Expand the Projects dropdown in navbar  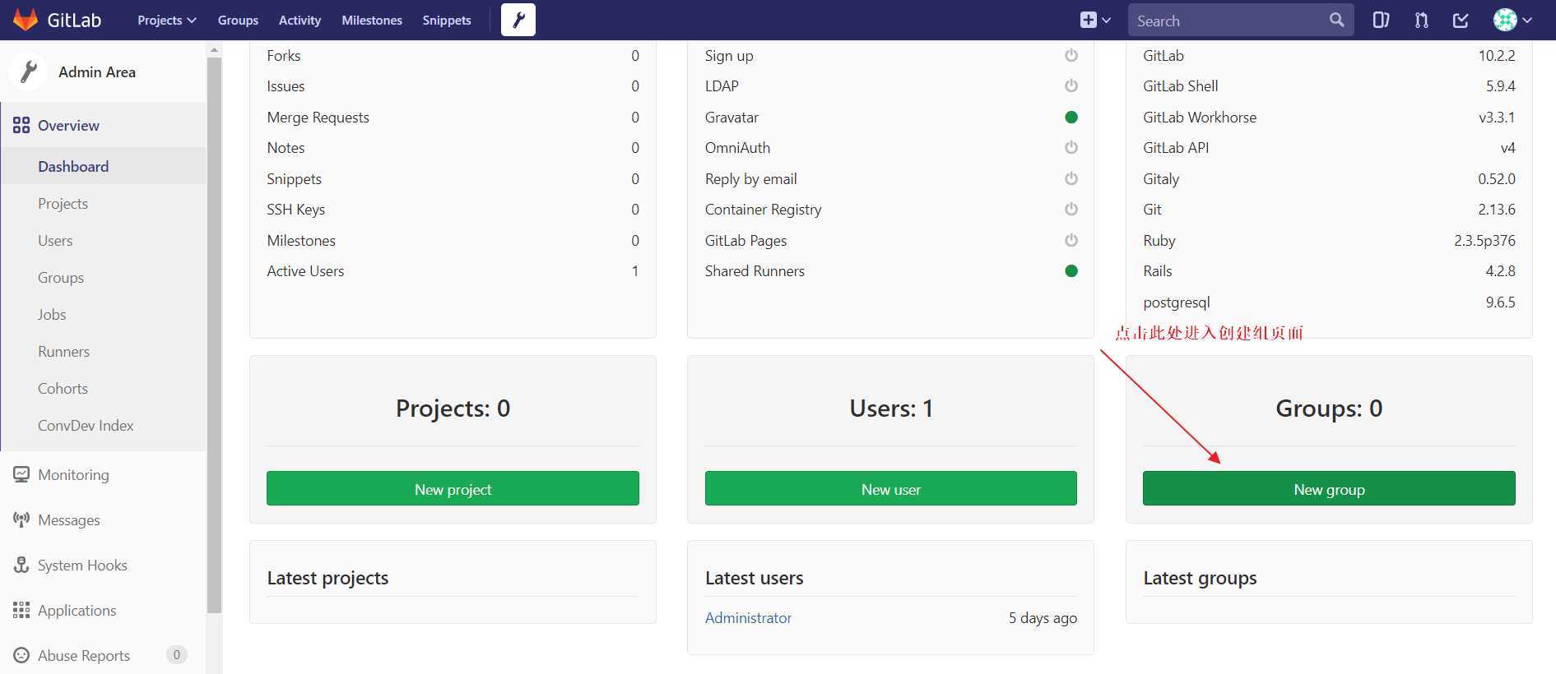point(167,20)
